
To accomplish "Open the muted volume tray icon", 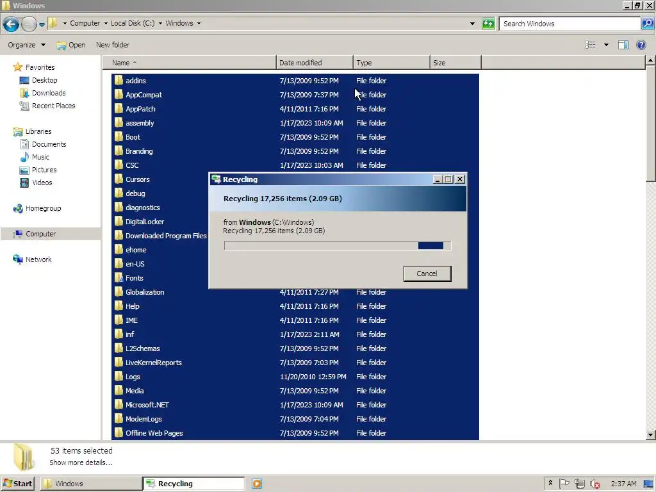I will 594,484.
